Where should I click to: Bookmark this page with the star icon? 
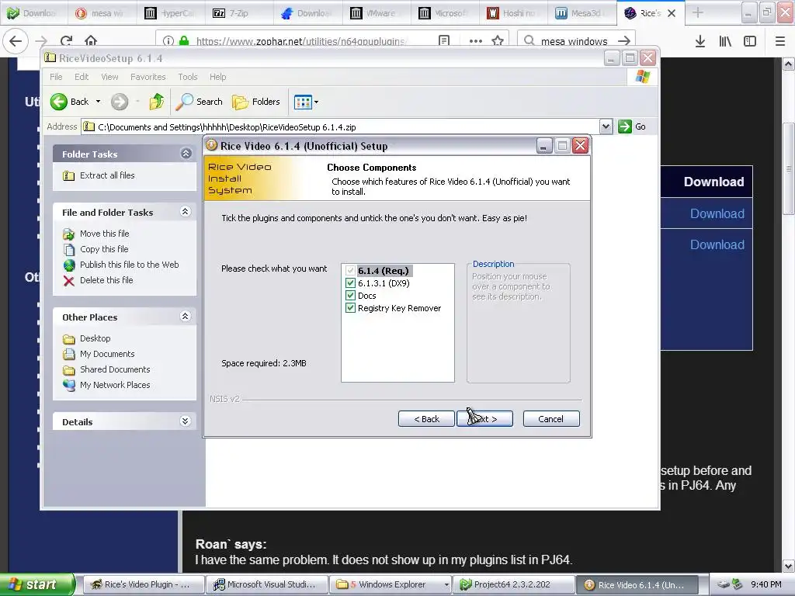pos(498,40)
